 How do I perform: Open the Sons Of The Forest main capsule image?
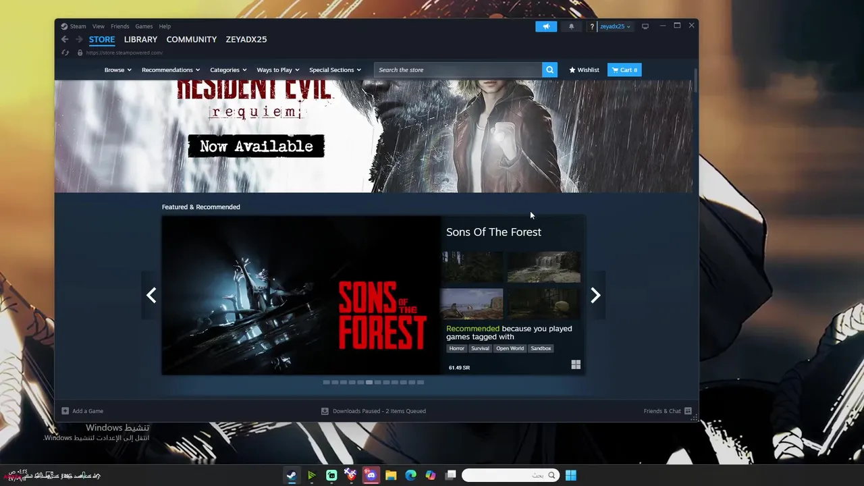coord(301,295)
